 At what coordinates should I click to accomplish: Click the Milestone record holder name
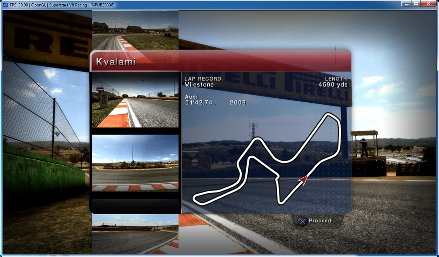click(199, 85)
